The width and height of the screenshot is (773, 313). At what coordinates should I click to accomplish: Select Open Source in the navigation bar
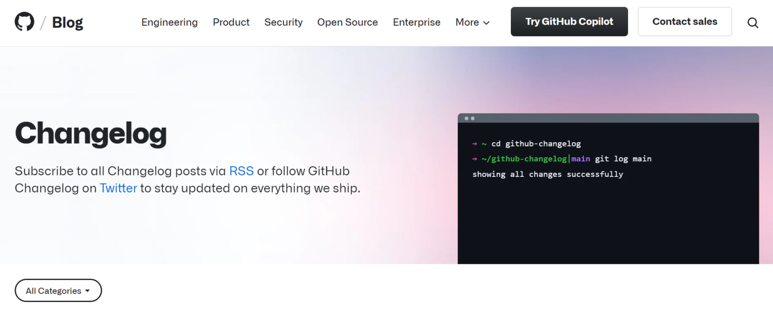tap(347, 22)
